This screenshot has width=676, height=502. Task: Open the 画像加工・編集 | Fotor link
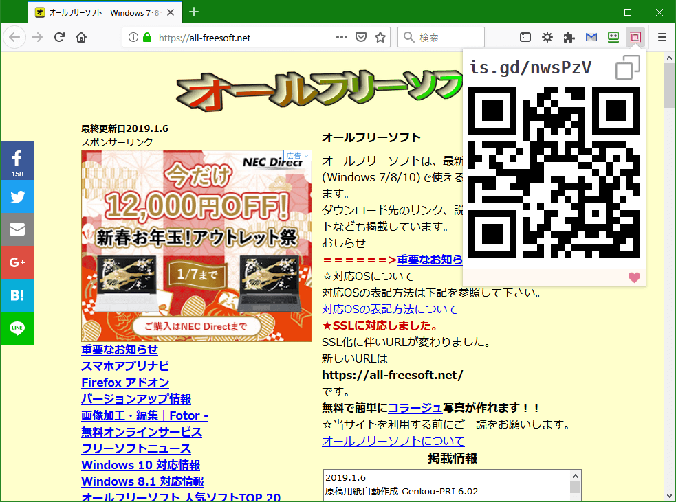pos(145,415)
